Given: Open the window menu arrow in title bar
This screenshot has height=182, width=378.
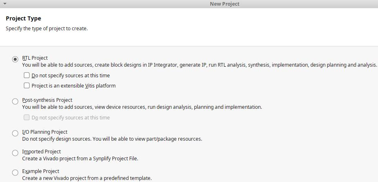Looking at the screenshot, I should [5, 4].
